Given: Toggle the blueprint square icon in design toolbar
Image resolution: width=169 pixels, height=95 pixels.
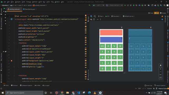Looking at the screenshot, I should [94, 19].
